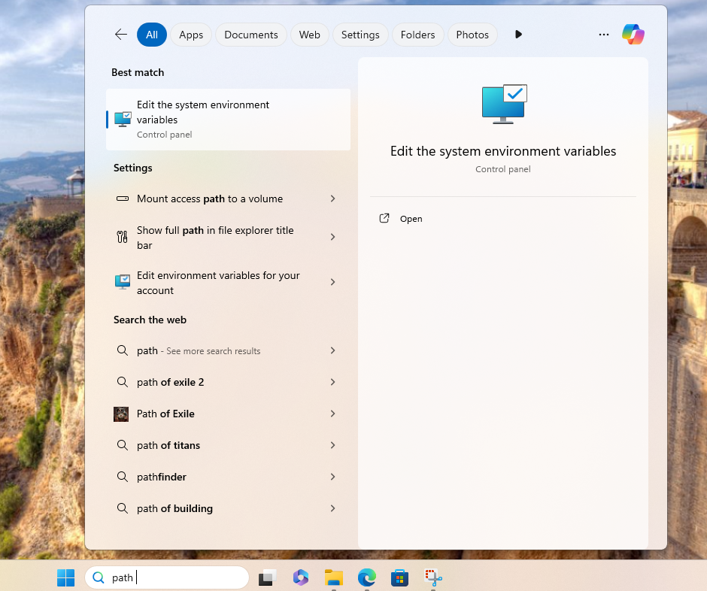This screenshot has width=707, height=591.
Task: Click the Path of Exile game thumbnail
Action: (x=121, y=414)
